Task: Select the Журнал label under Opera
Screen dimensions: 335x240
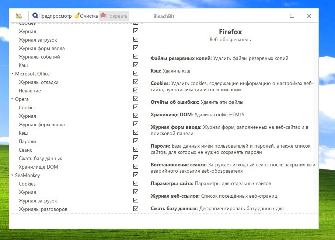Action: click(x=27, y=116)
